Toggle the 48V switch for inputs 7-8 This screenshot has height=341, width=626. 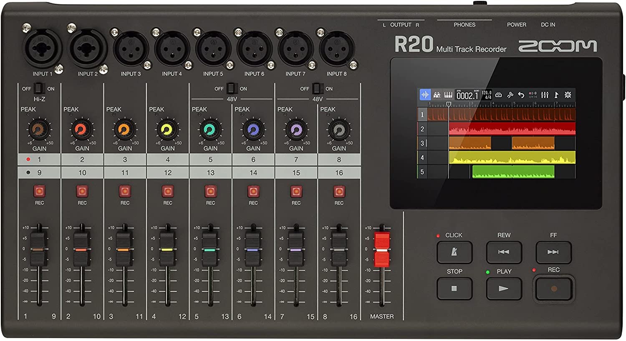tap(317, 88)
